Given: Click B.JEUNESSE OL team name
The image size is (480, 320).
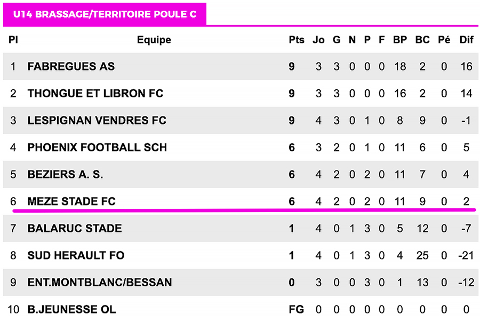Looking at the screenshot, I should coord(71,309).
